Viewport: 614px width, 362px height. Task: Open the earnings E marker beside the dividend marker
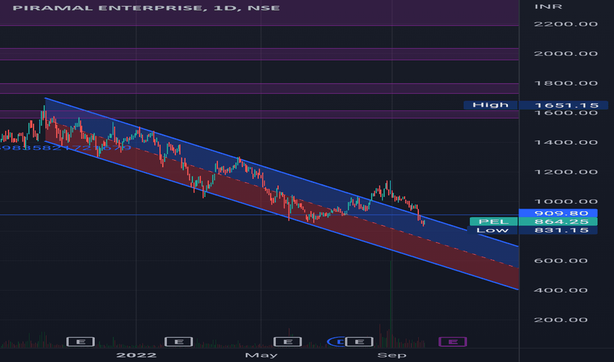(359, 342)
